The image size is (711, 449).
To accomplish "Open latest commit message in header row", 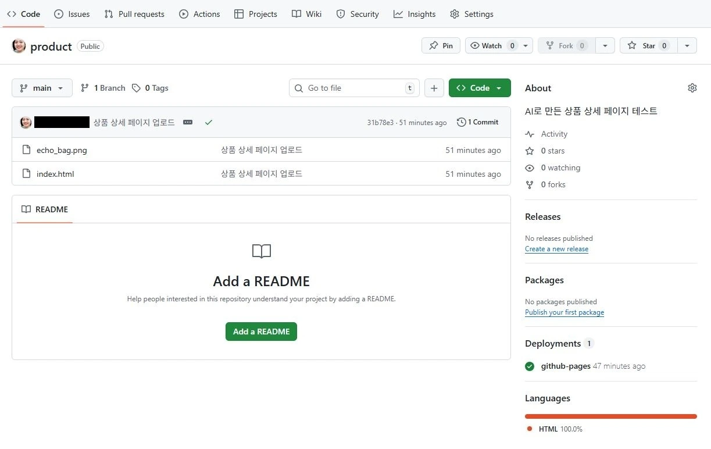I will tap(134, 122).
